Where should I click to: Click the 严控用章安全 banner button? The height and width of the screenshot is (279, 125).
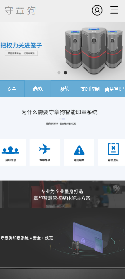point(21,53)
